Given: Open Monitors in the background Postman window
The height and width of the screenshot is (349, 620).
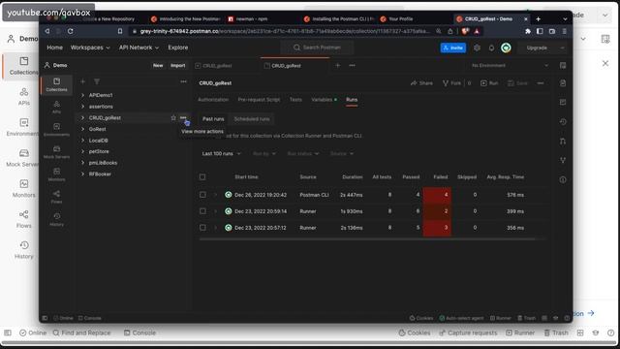Looking at the screenshot, I should tap(23, 189).
